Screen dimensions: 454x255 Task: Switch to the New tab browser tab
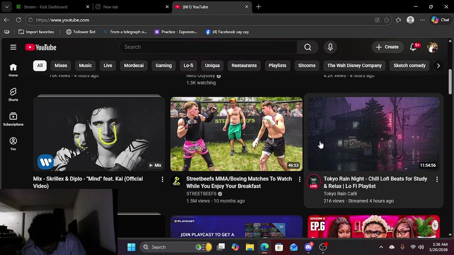coord(132,7)
